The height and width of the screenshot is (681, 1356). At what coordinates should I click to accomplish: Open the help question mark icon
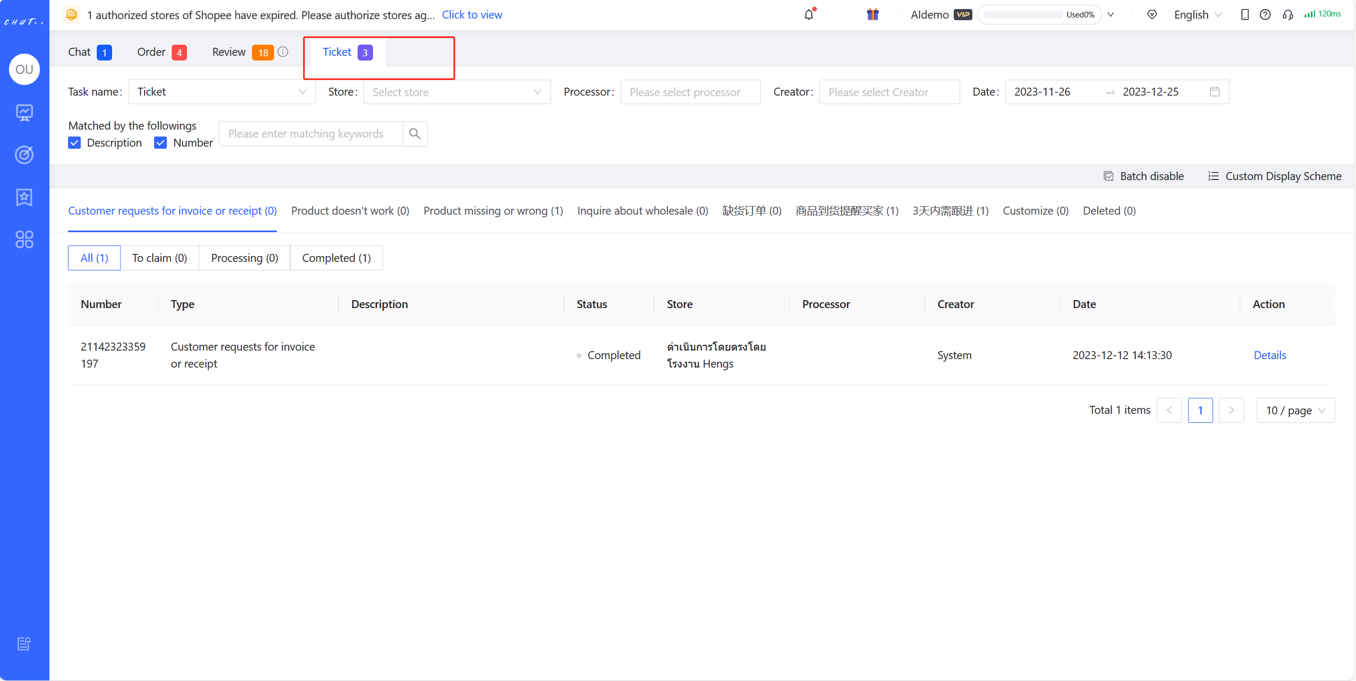coord(1265,15)
